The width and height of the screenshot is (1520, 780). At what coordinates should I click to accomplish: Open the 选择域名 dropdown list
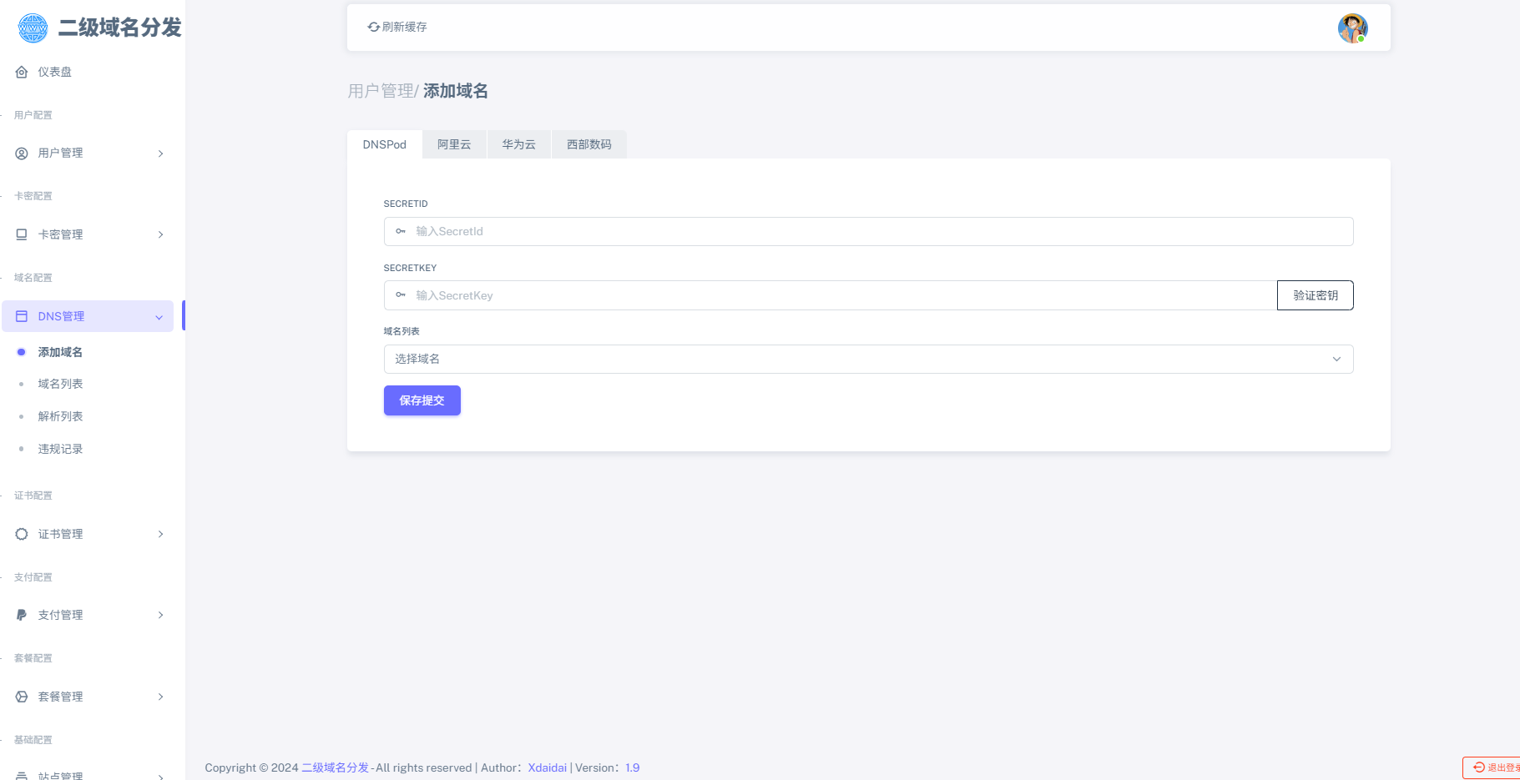click(x=867, y=360)
